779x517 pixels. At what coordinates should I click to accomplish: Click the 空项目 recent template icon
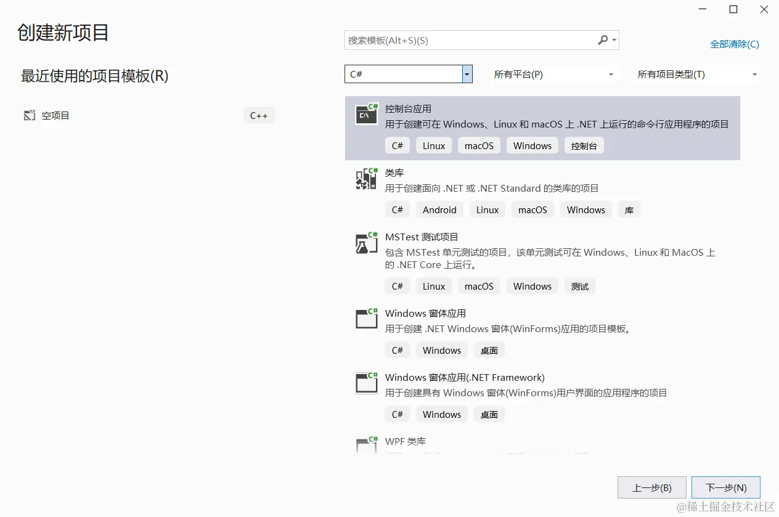click(29, 115)
